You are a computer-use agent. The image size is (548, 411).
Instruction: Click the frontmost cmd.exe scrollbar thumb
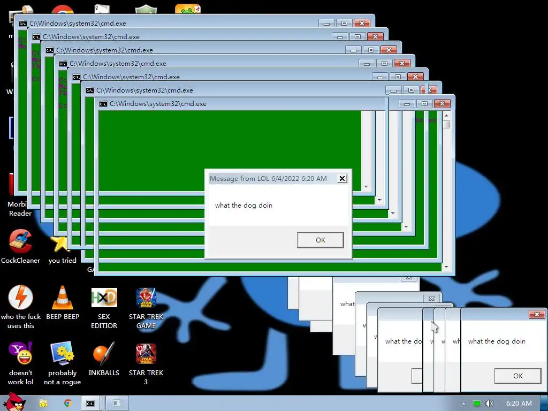coord(446,124)
